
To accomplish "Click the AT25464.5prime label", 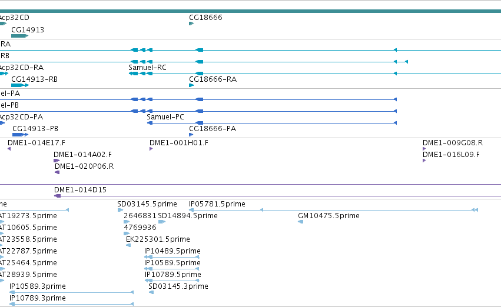I will click(28, 263).
